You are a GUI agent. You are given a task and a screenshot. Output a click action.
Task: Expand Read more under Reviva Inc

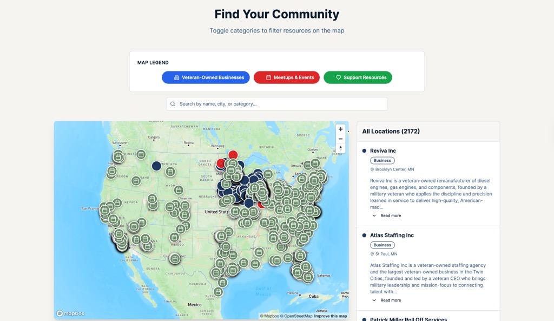pyautogui.click(x=386, y=215)
